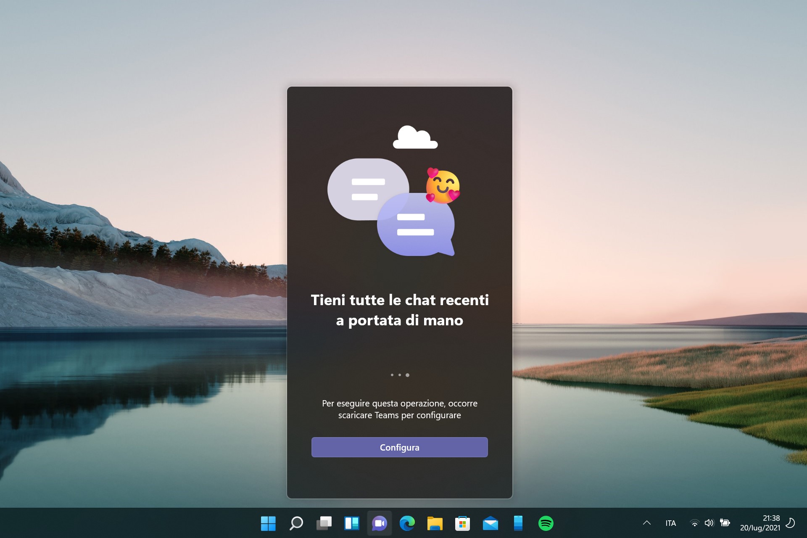Click text "scaricare Teams per configurare"
Viewport: 807px width, 538px height.
[x=399, y=415]
